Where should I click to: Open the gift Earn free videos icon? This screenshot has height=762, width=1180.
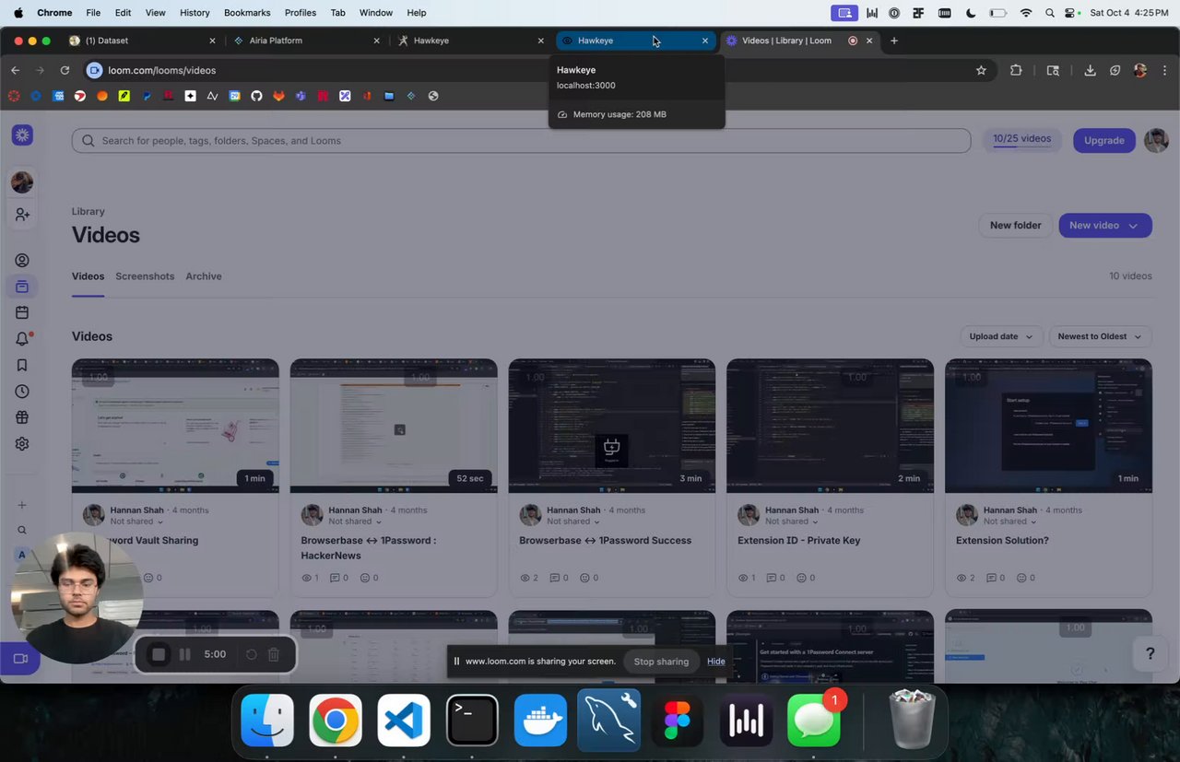tap(22, 417)
